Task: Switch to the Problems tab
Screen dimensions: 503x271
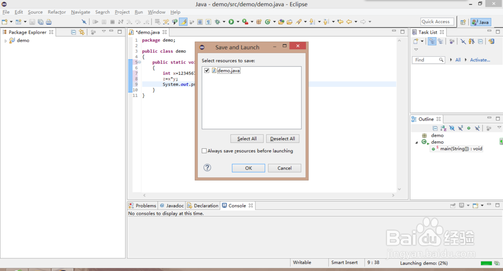Action: coord(142,206)
